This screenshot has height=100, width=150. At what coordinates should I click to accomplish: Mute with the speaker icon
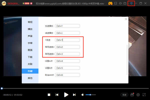[x=83, y=95]
